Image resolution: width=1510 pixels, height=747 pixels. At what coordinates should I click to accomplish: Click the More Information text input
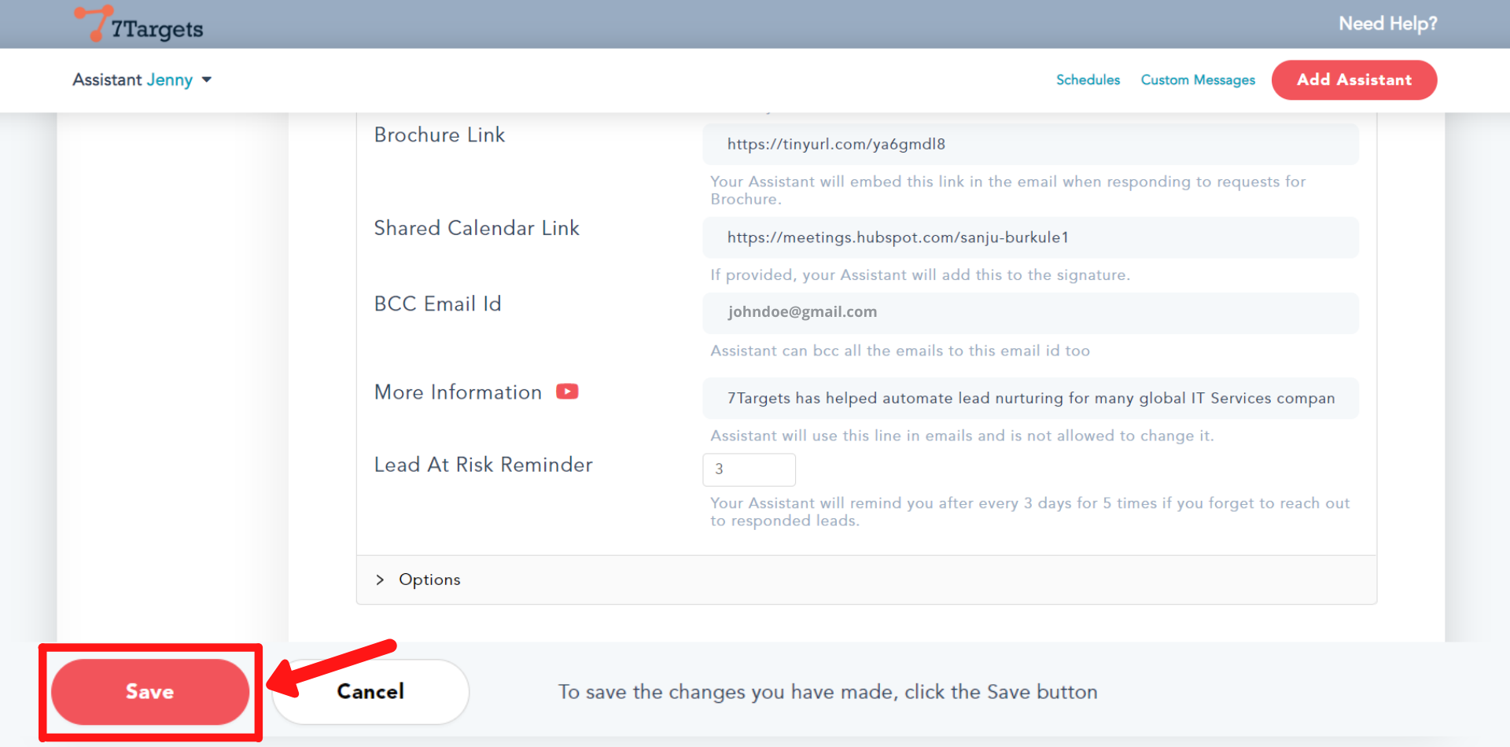tap(1030, 398)
